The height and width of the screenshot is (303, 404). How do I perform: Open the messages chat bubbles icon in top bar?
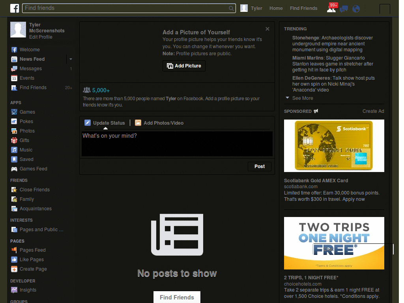pos(344,9)
